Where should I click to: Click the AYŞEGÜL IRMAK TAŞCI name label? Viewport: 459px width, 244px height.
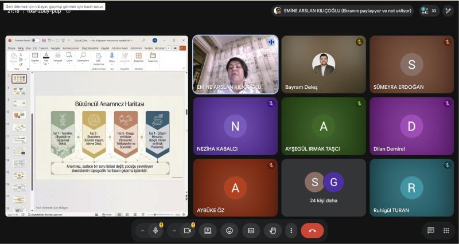click(312, 149)
